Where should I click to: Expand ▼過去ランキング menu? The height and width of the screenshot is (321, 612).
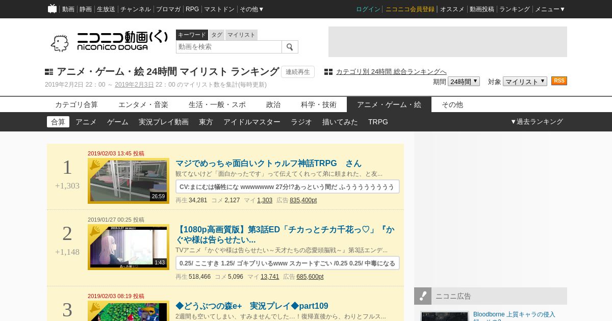pos(537,122)
